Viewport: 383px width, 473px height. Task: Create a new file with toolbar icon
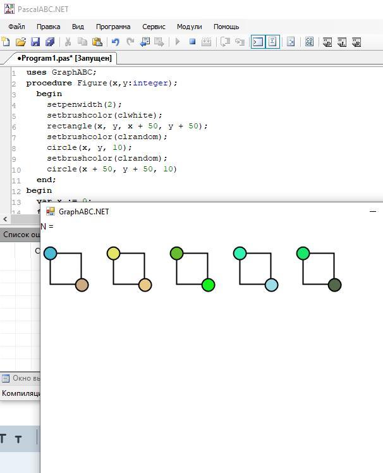(6, 42)
